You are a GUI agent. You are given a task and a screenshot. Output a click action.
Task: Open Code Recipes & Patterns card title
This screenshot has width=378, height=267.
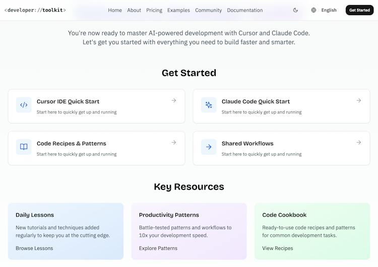[72, 144]
